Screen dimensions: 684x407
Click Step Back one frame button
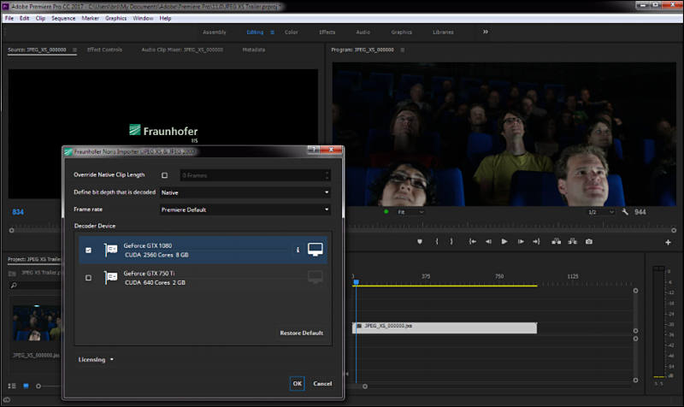click(488, 241)
